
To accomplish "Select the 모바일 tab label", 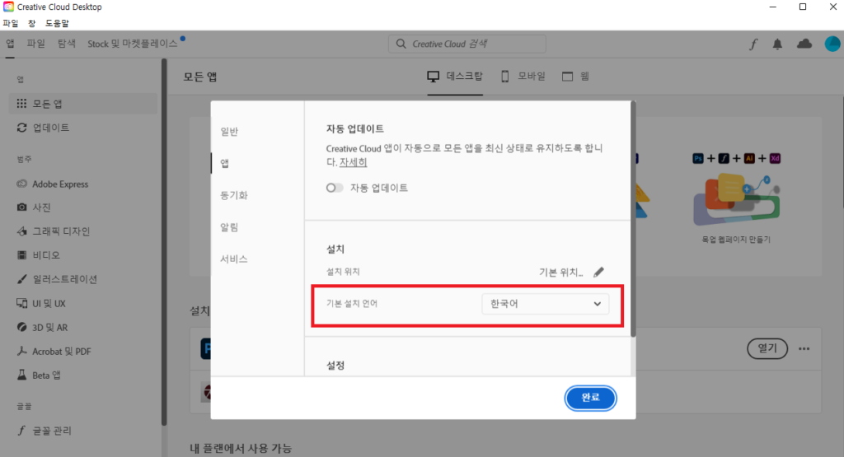I will (532, 77).
